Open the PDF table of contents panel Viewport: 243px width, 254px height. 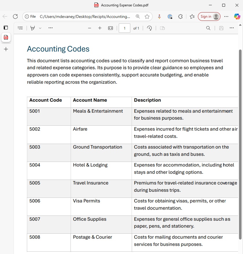[x=20, y=28]
